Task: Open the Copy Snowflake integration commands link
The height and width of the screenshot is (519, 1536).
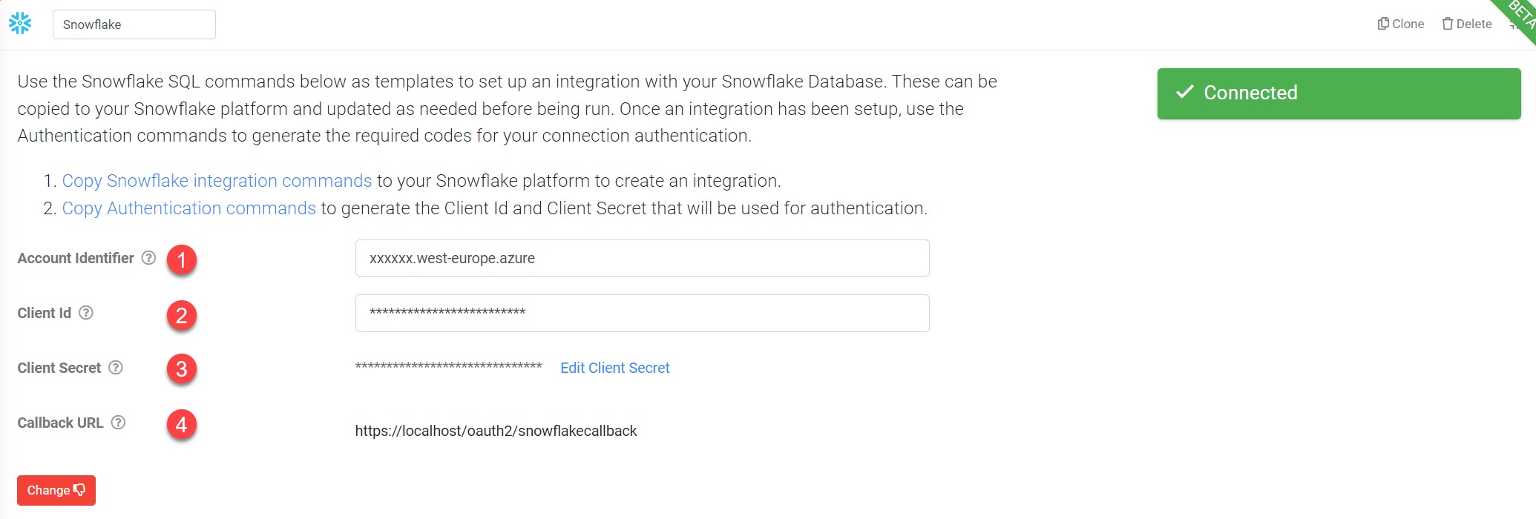Action: [217, 181]
